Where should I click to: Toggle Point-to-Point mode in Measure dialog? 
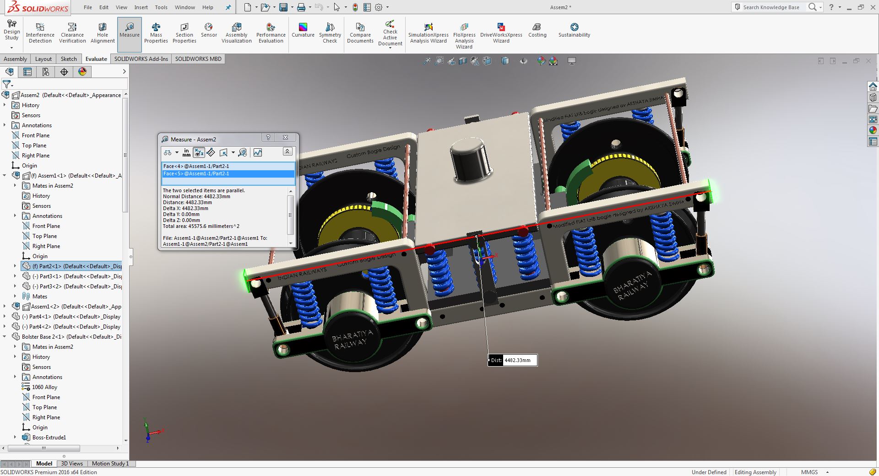coord(211,152)
